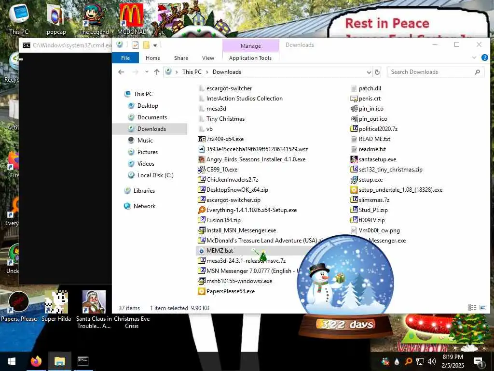Open the volume control in the system tray
Image resolution: width=494 pixels, height=371 pixels.
point(432,361)
